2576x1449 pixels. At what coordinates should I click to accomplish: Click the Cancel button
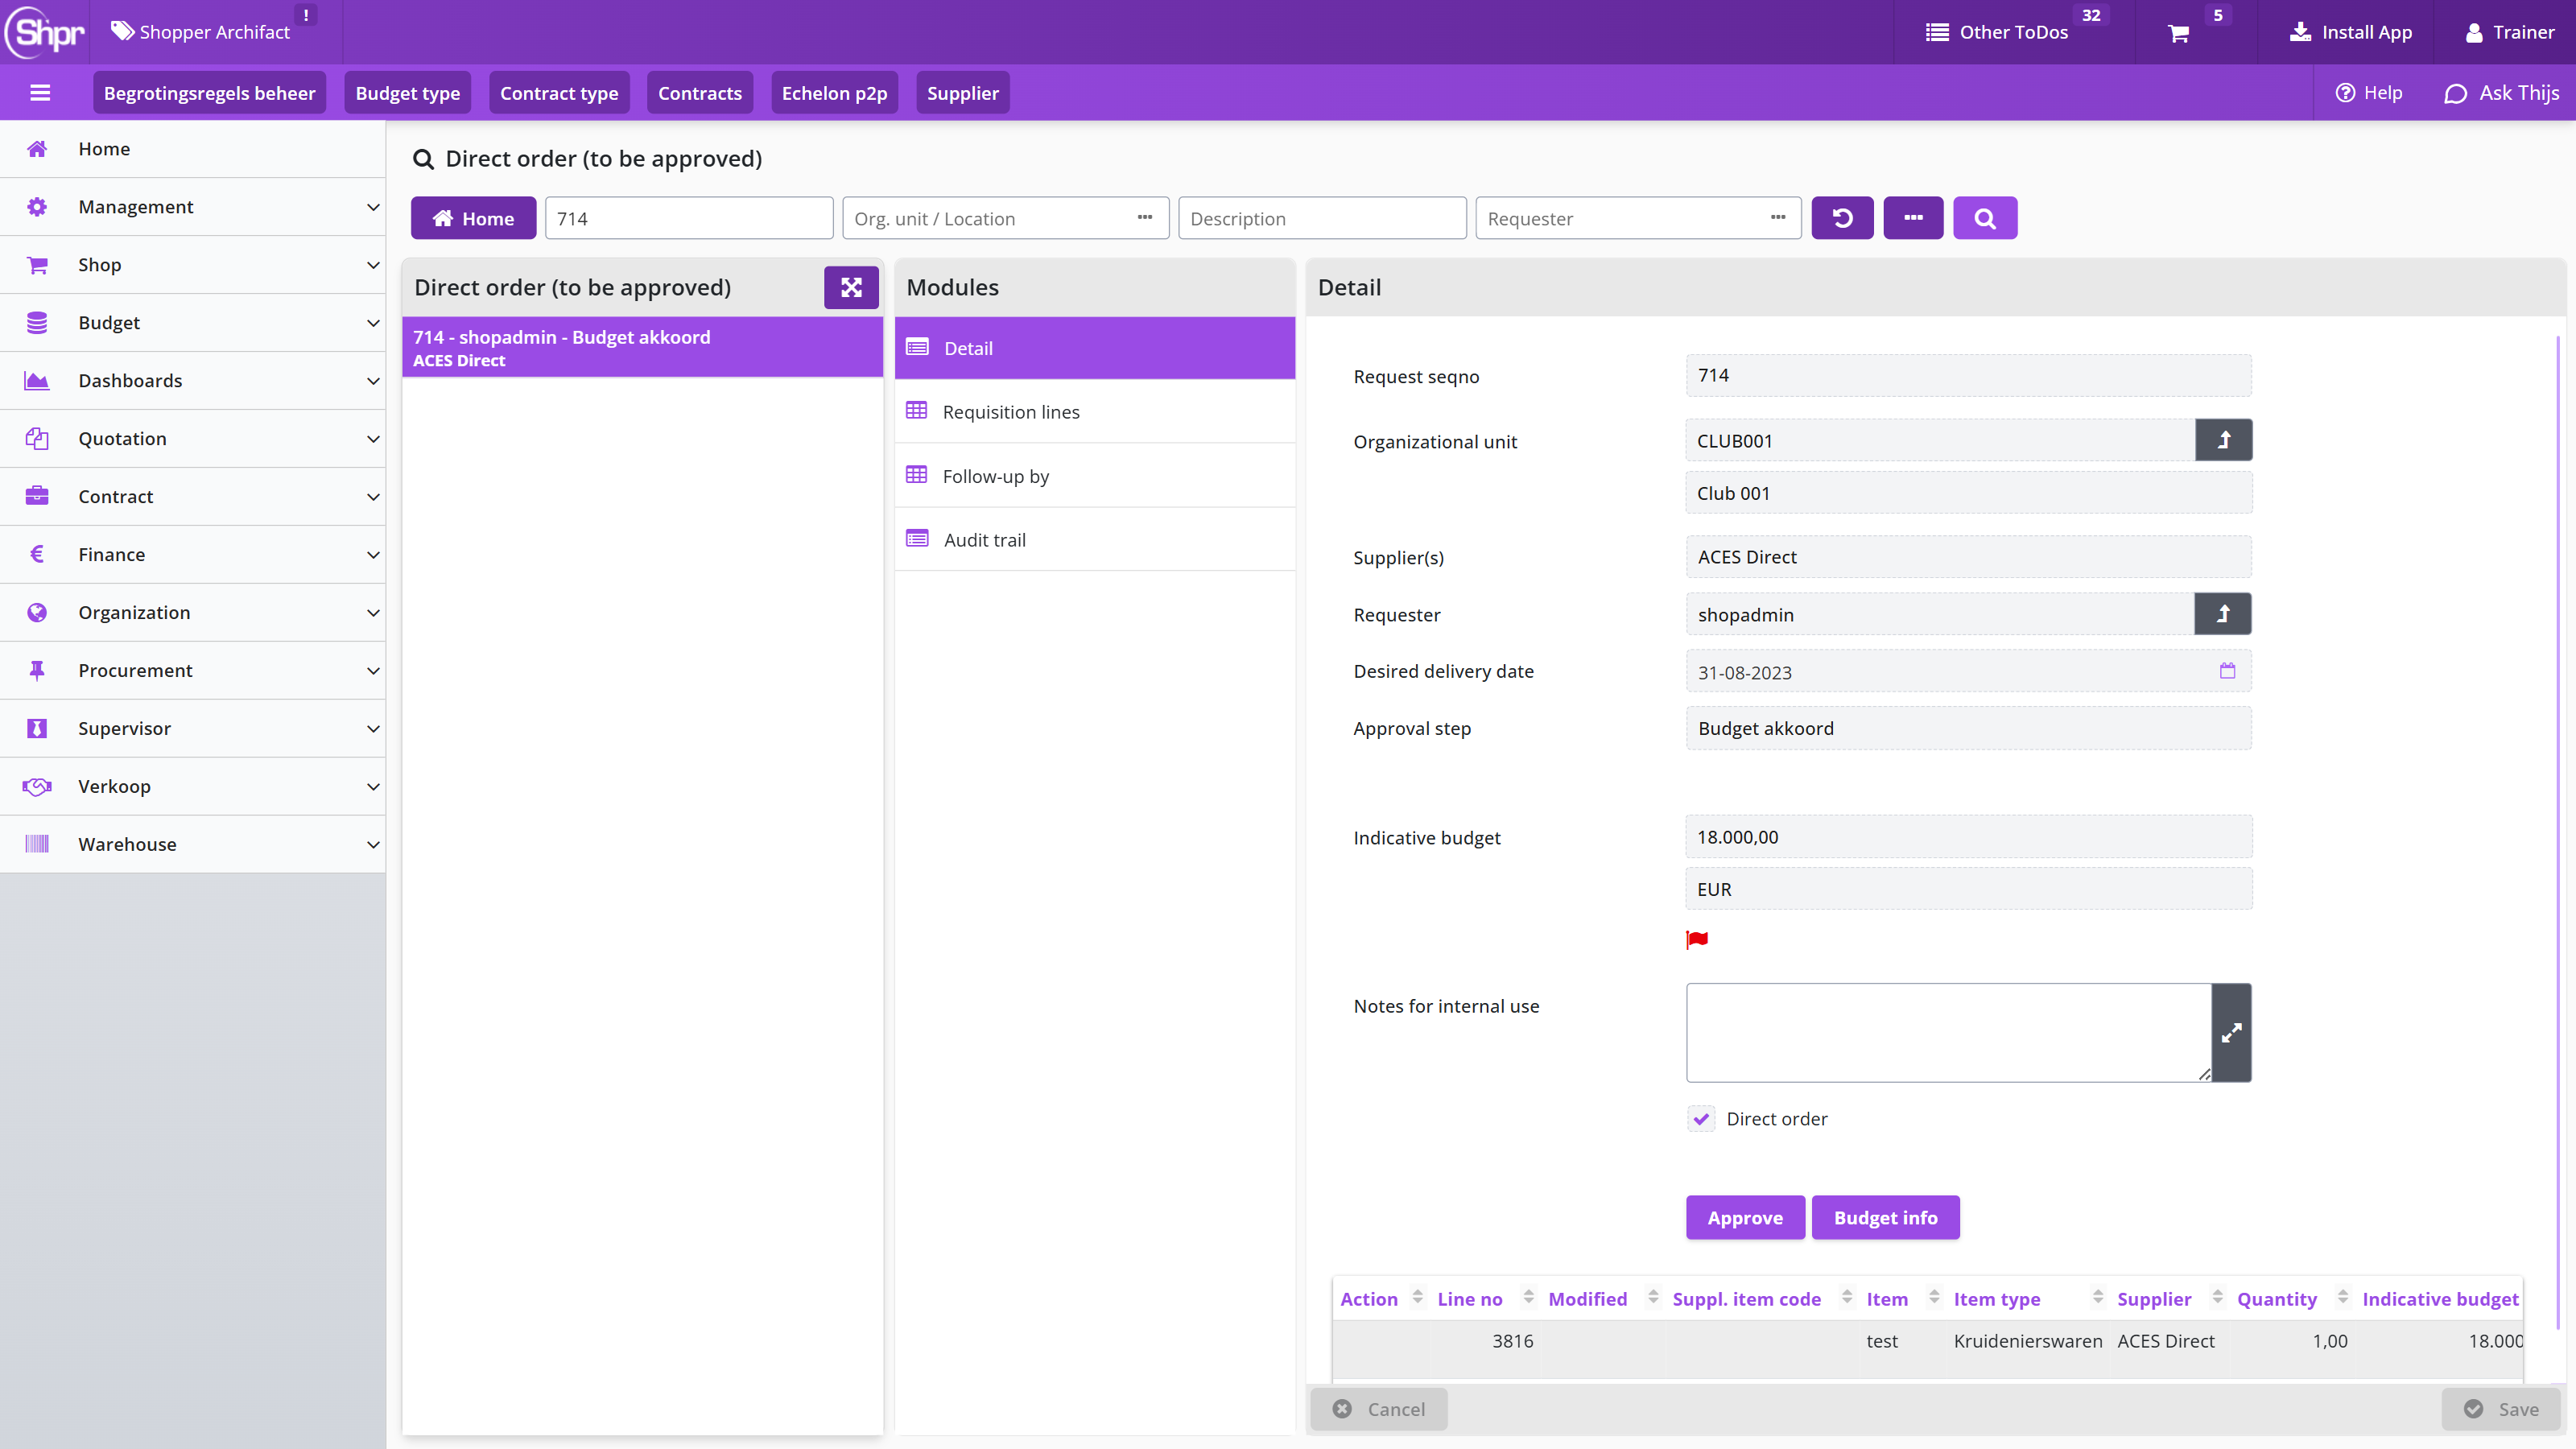[1379, 1409]
